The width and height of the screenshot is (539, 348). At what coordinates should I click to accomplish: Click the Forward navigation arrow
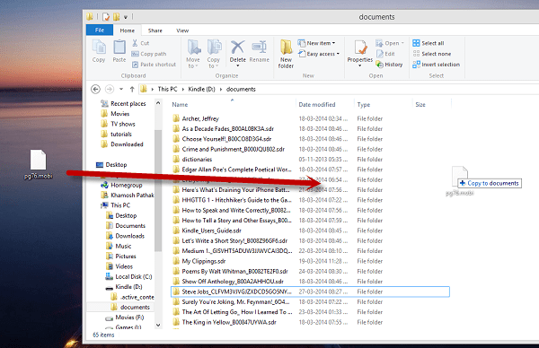pos(110,89)
